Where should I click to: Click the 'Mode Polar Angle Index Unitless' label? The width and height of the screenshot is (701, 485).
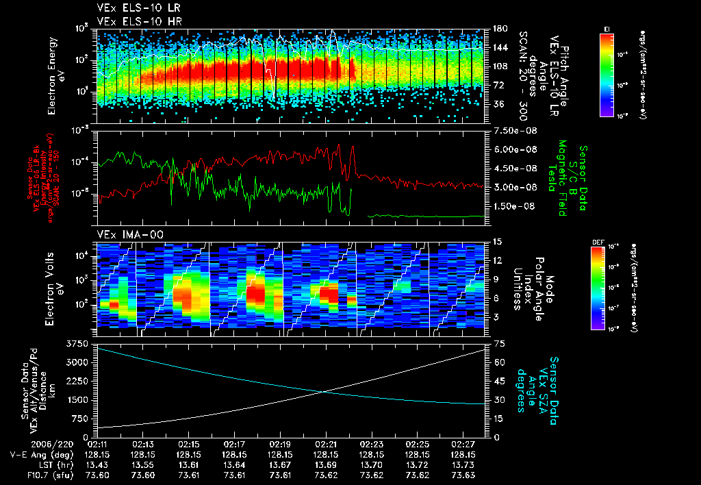[x=533, y=289]
